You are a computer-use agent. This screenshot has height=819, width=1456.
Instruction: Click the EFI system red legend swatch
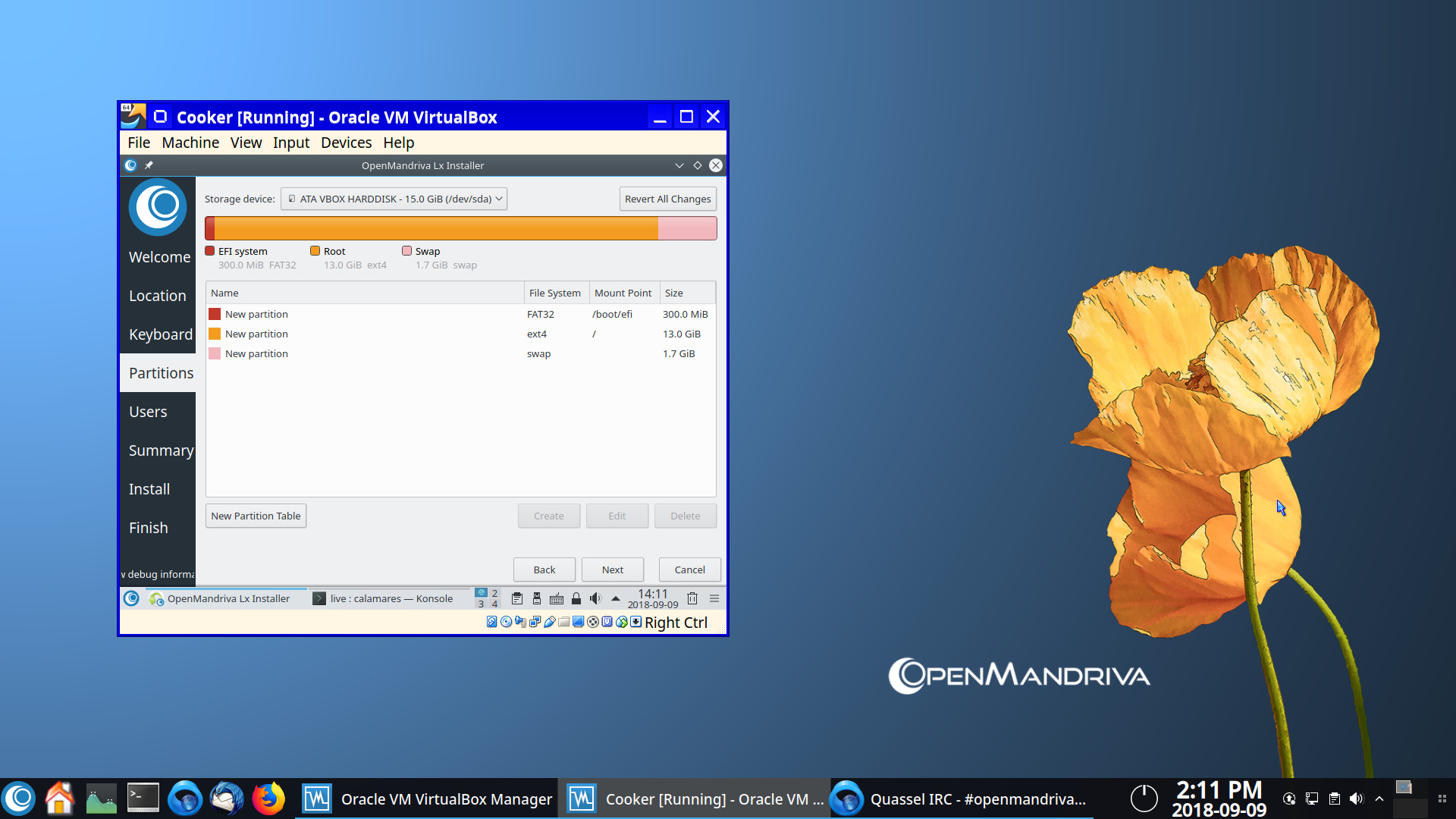(210, 251)
